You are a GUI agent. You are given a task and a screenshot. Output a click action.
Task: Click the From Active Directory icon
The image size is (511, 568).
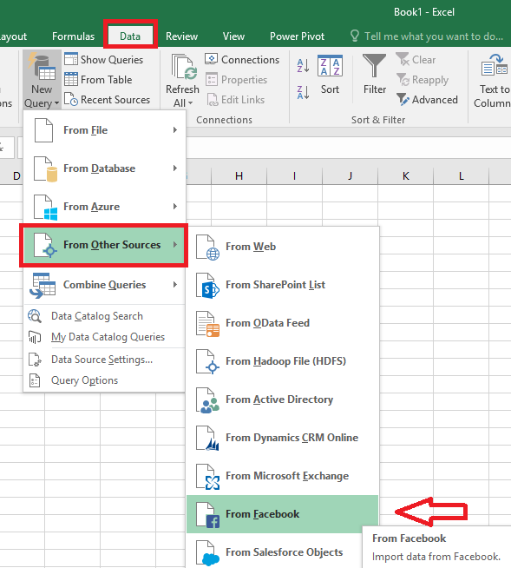pos(207,400)
